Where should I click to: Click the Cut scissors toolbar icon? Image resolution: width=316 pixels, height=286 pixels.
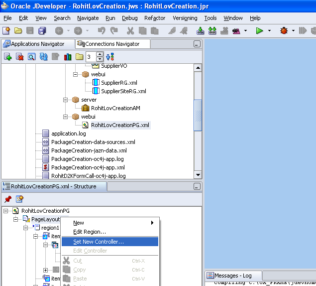tap(130, 31)
